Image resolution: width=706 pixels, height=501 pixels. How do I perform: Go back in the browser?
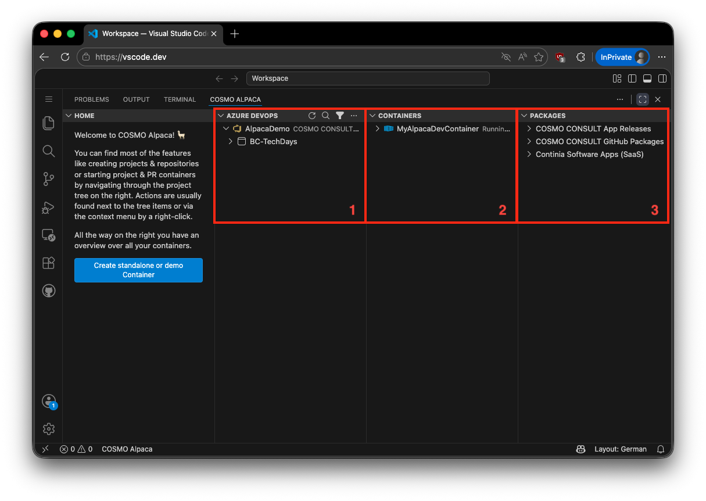click(44, 57)
